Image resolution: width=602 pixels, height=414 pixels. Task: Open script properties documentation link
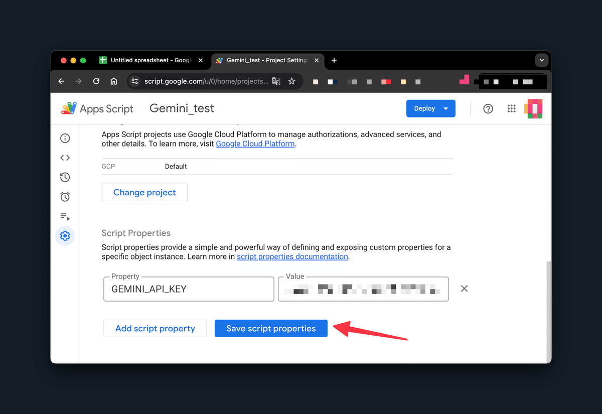pos(292,256)
